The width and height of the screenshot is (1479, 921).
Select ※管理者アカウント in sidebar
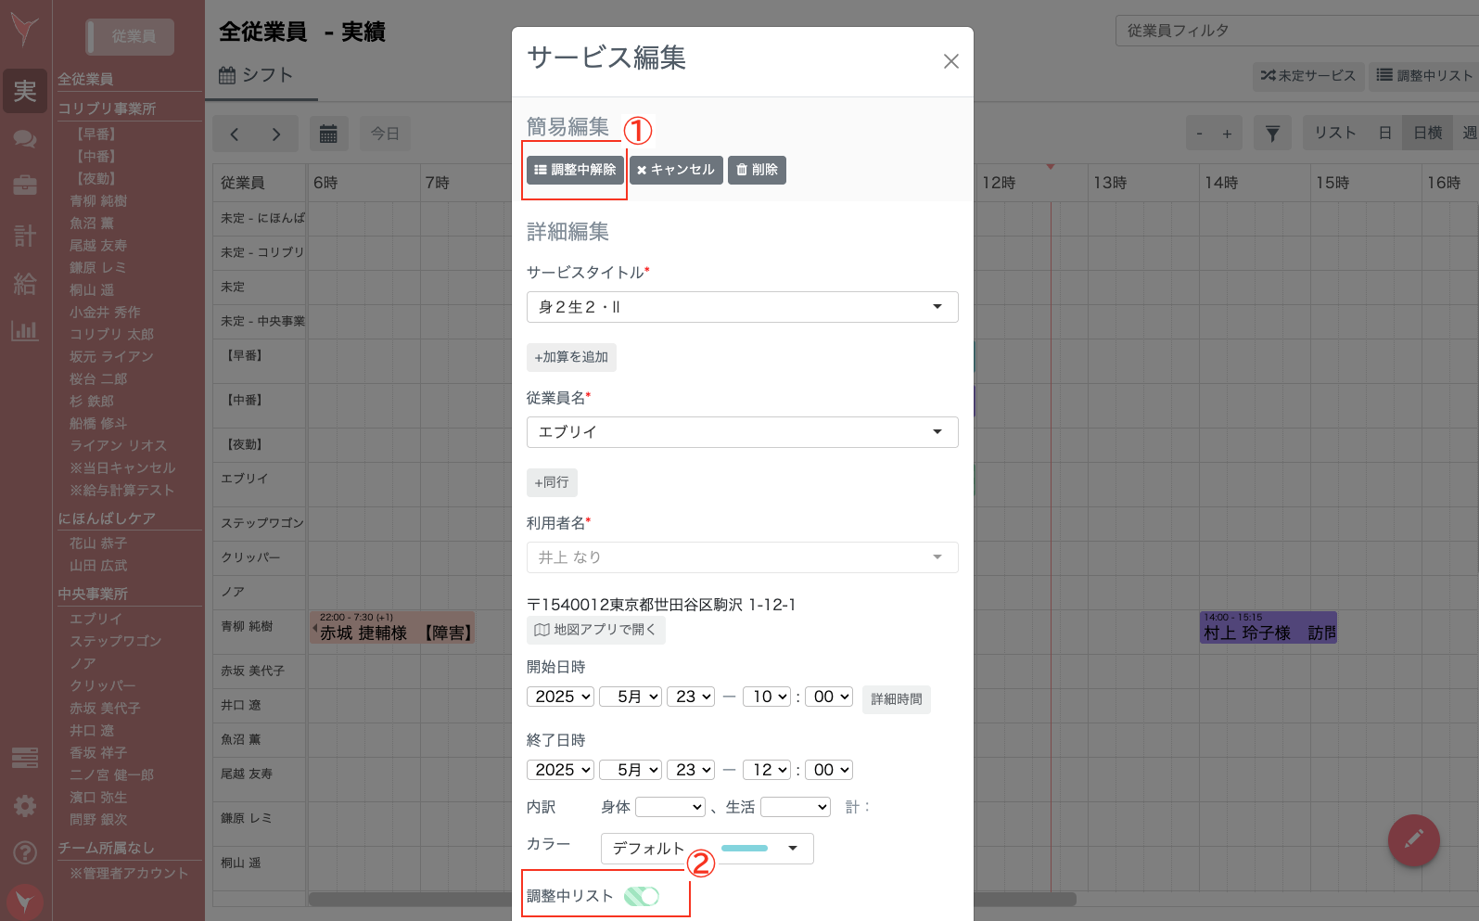click(x=129, y=874)
